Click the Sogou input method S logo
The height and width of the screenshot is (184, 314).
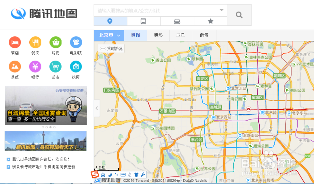point(95,174)
